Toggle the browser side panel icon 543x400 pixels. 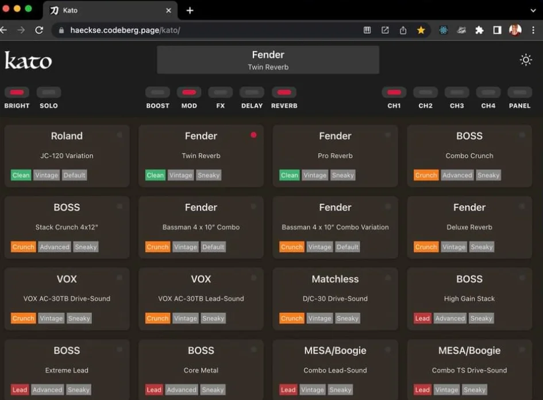tap(497, 30)
